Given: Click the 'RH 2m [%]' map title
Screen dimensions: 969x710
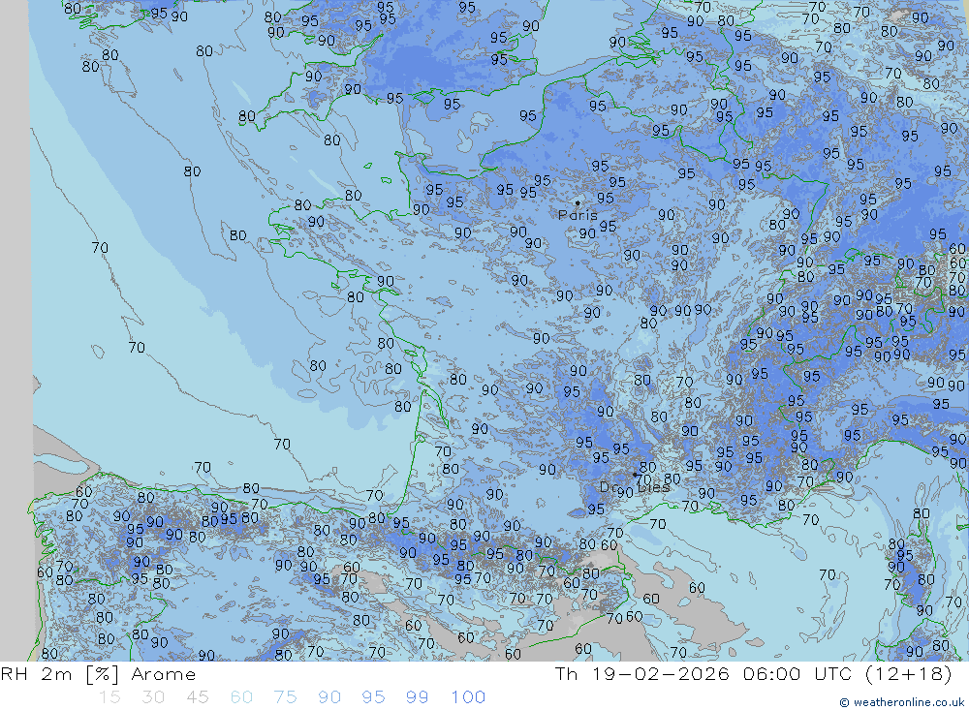Looking at the screenshot, I should click(60, 674).
